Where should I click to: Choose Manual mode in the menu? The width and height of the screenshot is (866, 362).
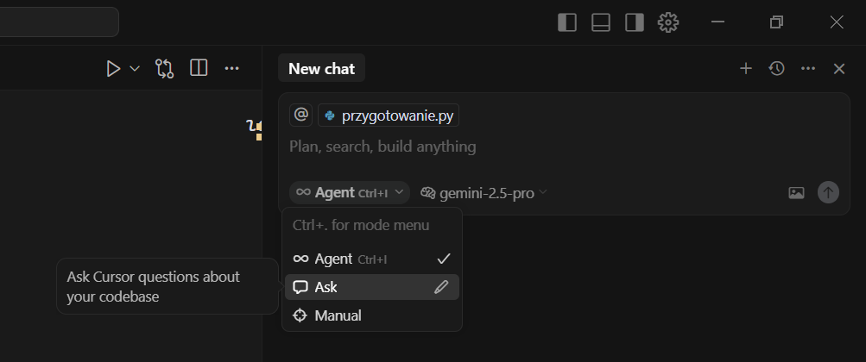click(x=371, y=315)
